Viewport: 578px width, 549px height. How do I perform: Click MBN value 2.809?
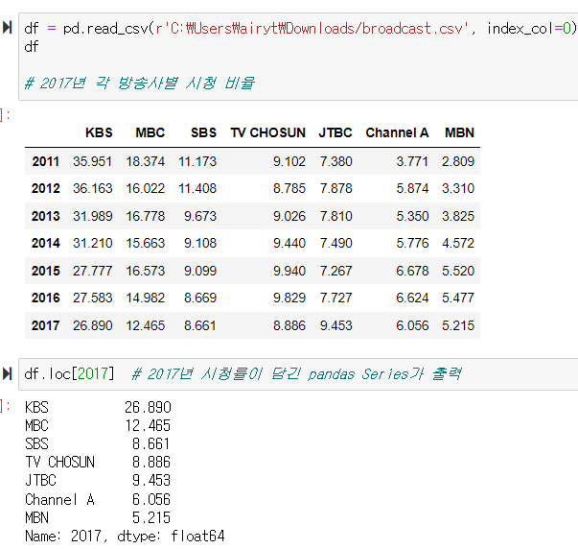[458, 161]
